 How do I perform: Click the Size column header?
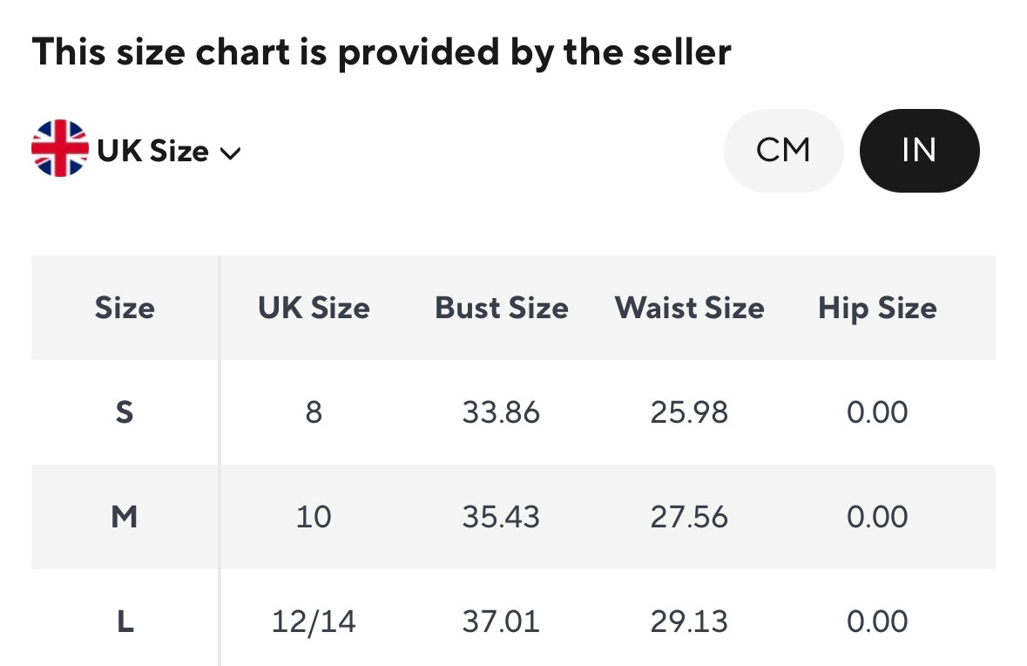pos(125,308)
